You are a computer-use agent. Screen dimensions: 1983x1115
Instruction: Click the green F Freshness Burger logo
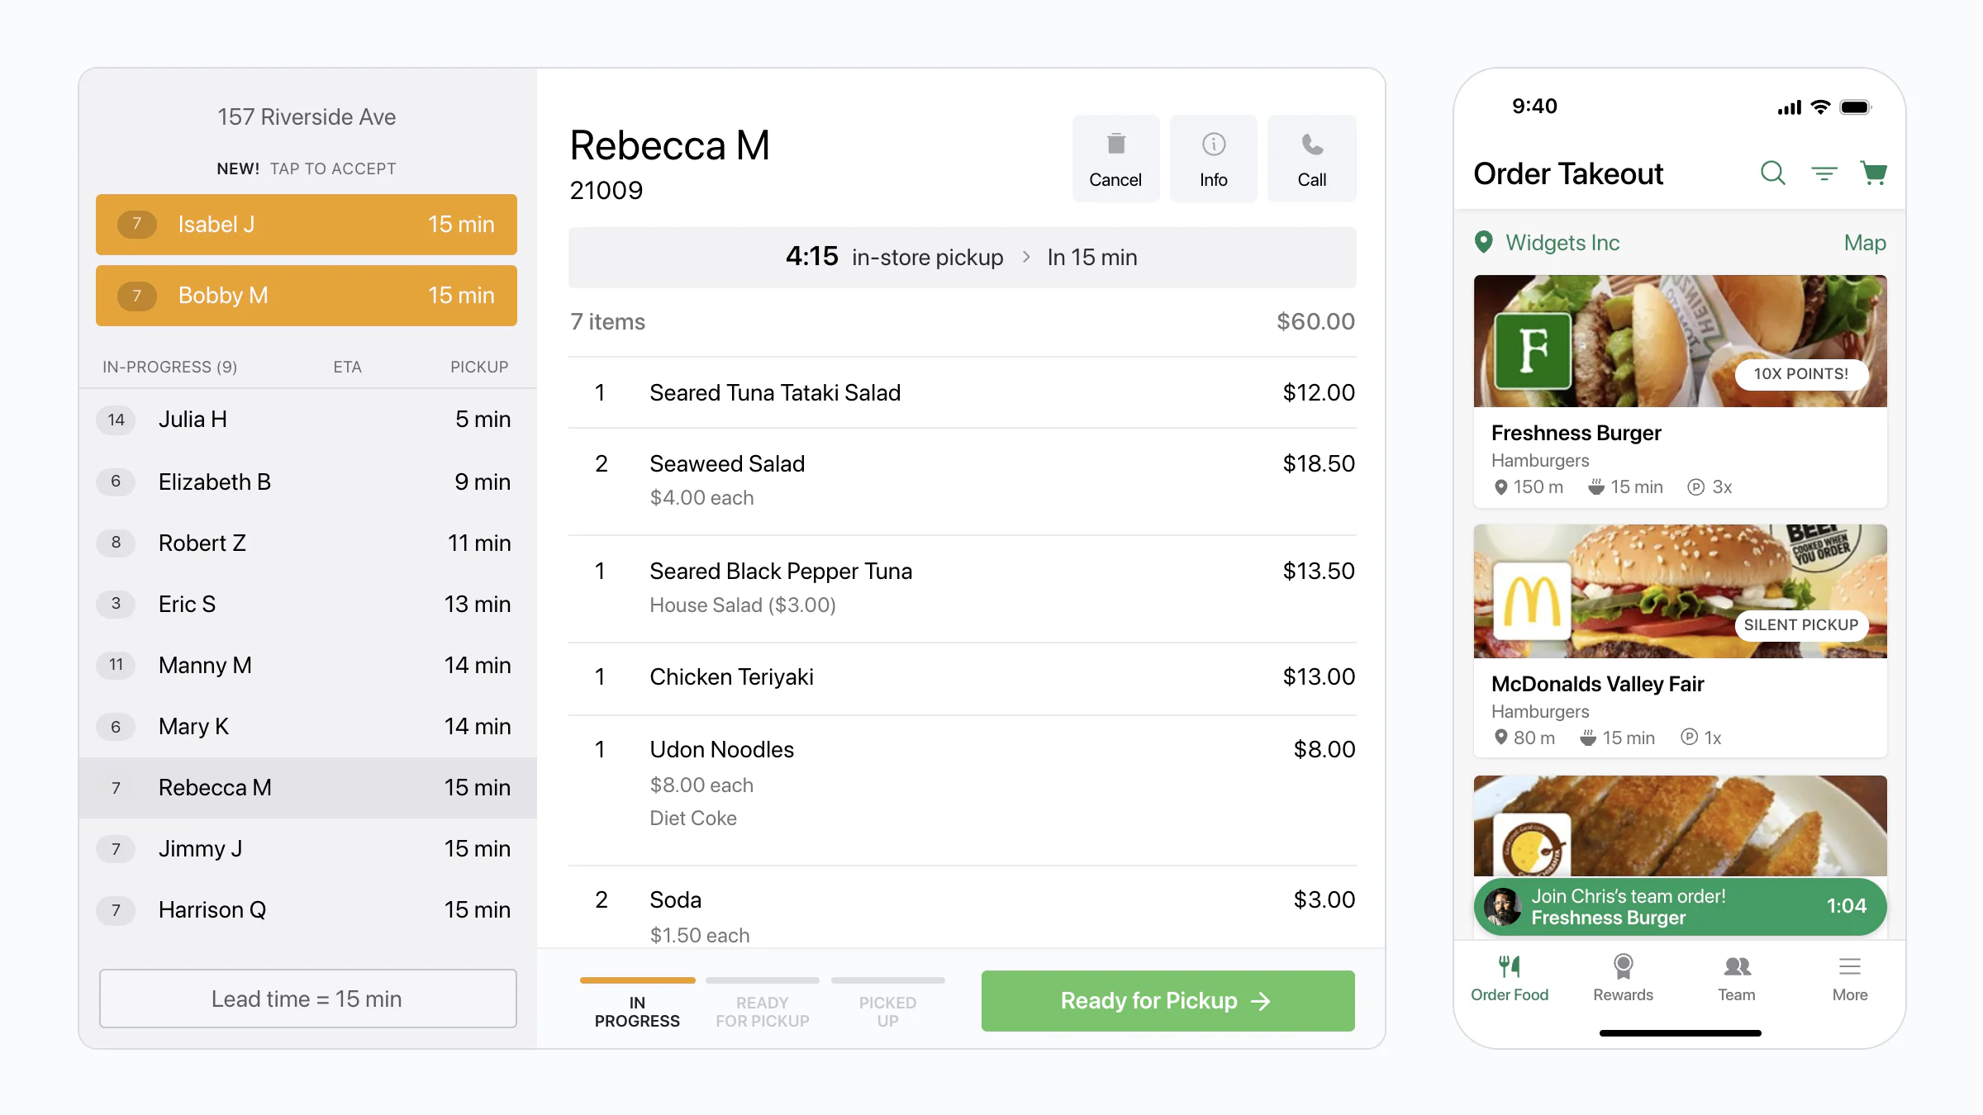coord(1533,351)
